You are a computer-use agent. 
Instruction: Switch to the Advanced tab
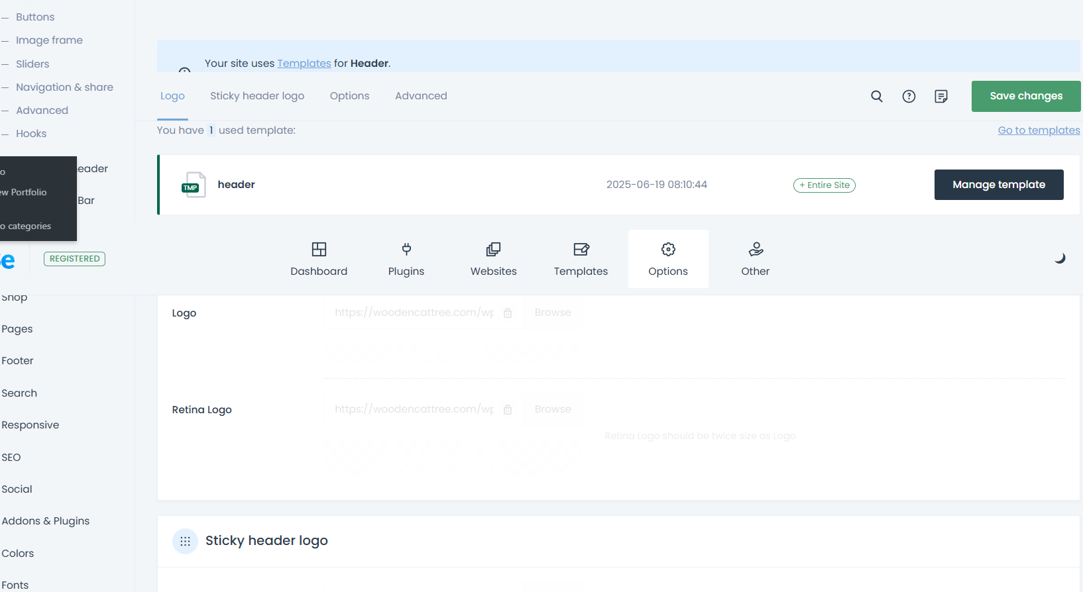tap(421, 96)
